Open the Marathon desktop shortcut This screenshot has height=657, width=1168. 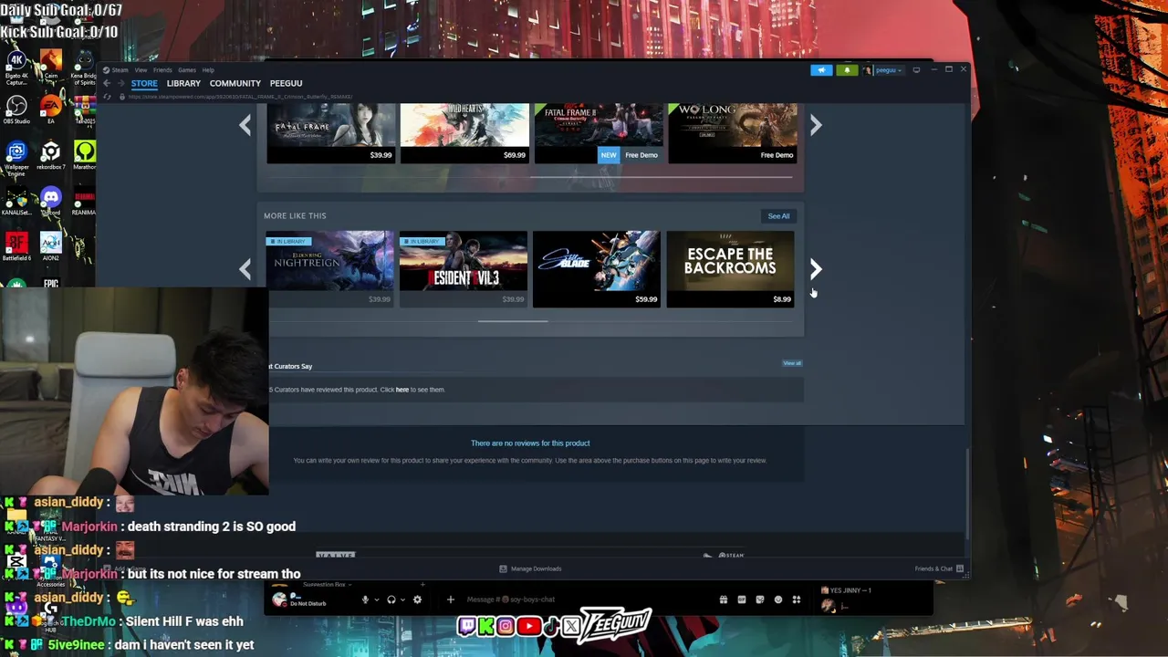coord(85,155)
